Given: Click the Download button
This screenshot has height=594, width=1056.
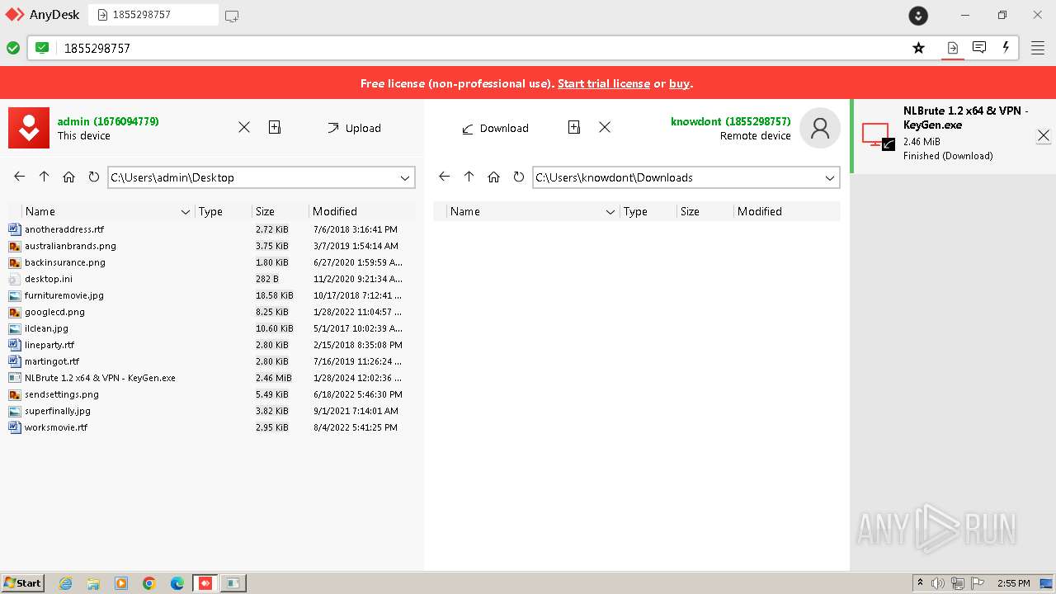Looking at the screenshot, I should (x=495, y=128).
